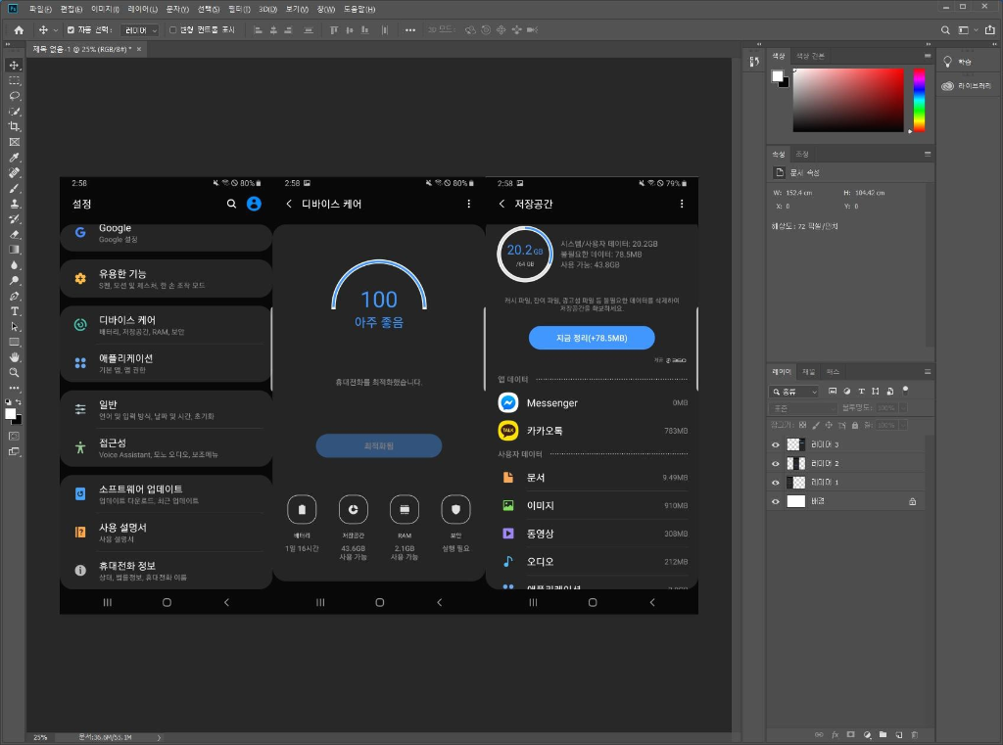The height and width of the screenshot is (745, 1003).
Task: Select the Move tool in the toolbox
Action: pos(14,66)
